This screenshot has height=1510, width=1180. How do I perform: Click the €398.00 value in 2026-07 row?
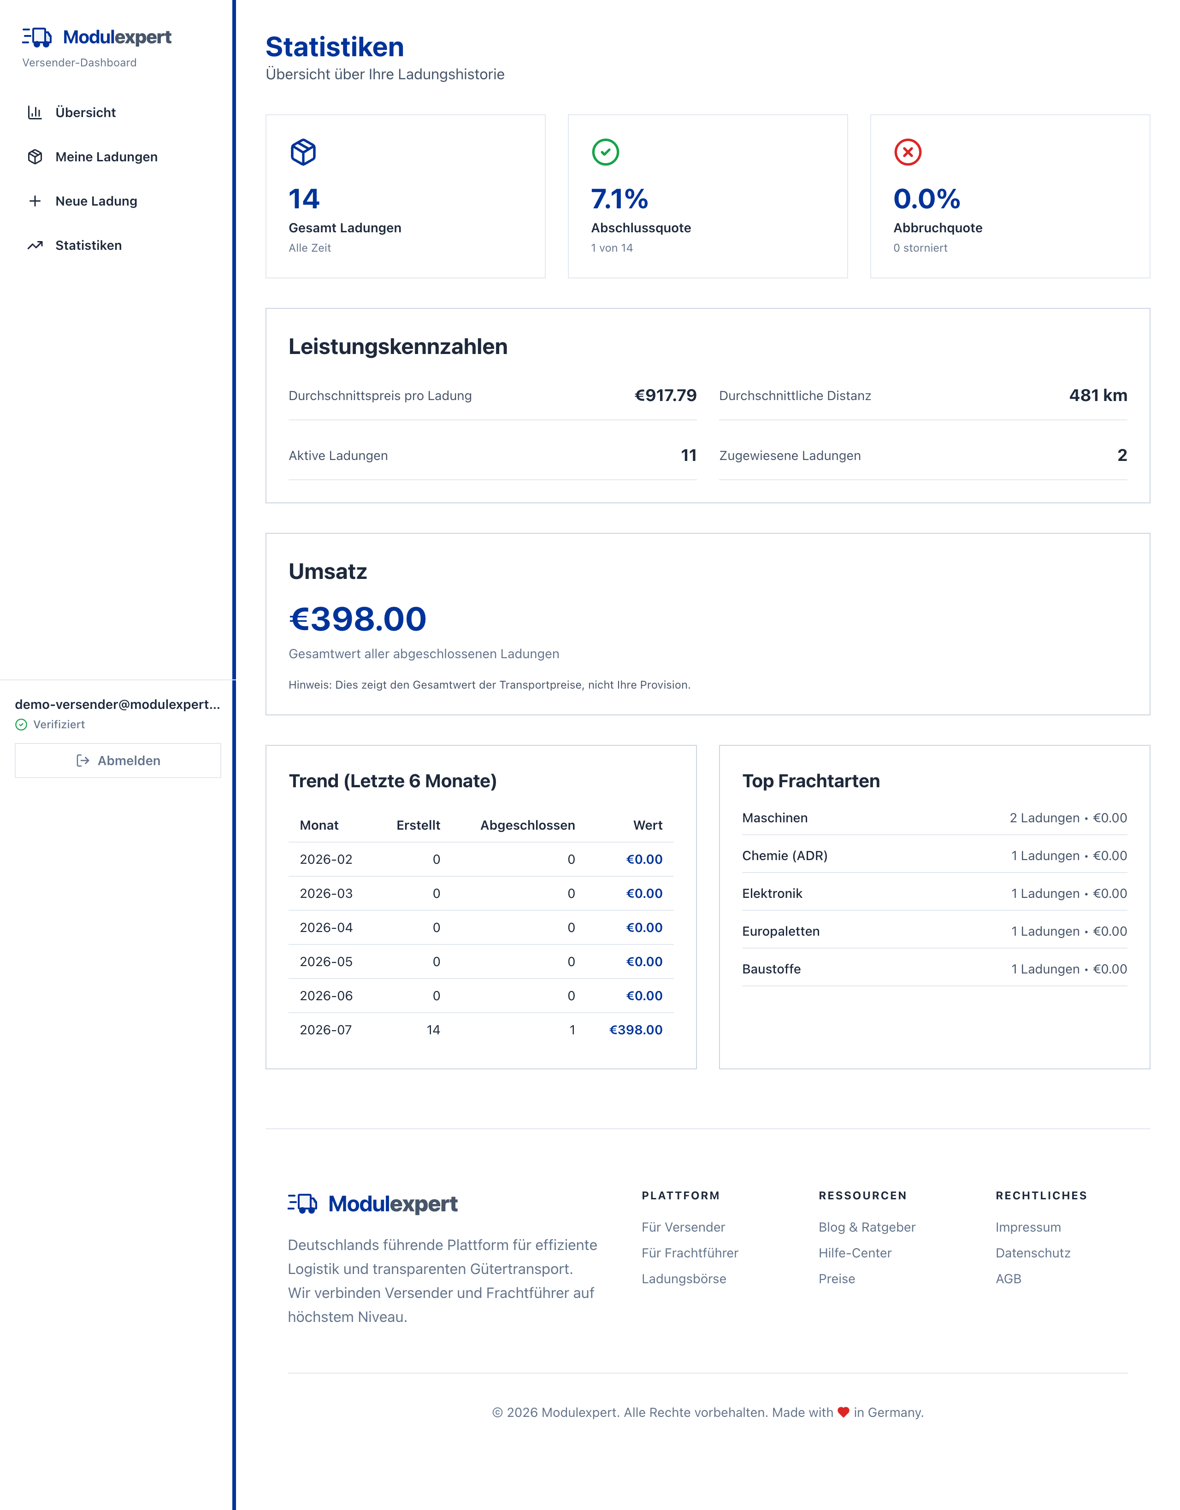point(635,1030)
